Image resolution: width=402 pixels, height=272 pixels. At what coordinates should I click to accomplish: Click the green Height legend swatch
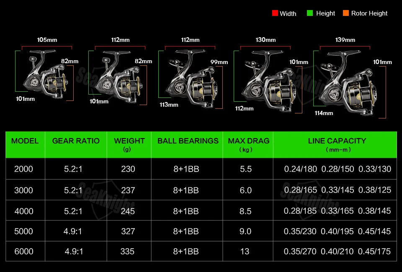(310, 13)
